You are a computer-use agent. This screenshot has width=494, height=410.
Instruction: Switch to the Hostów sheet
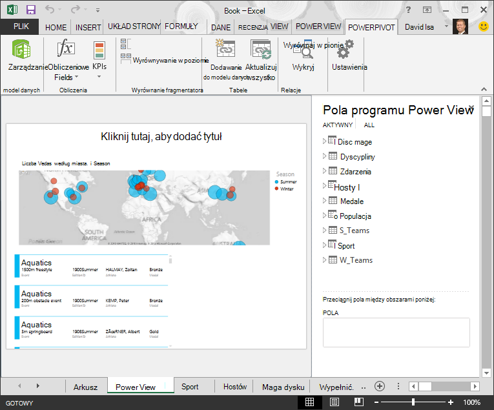pos(234,387)
